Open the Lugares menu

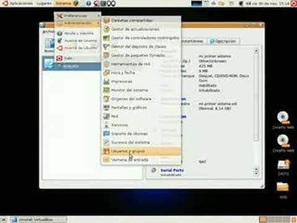point(44,4)
